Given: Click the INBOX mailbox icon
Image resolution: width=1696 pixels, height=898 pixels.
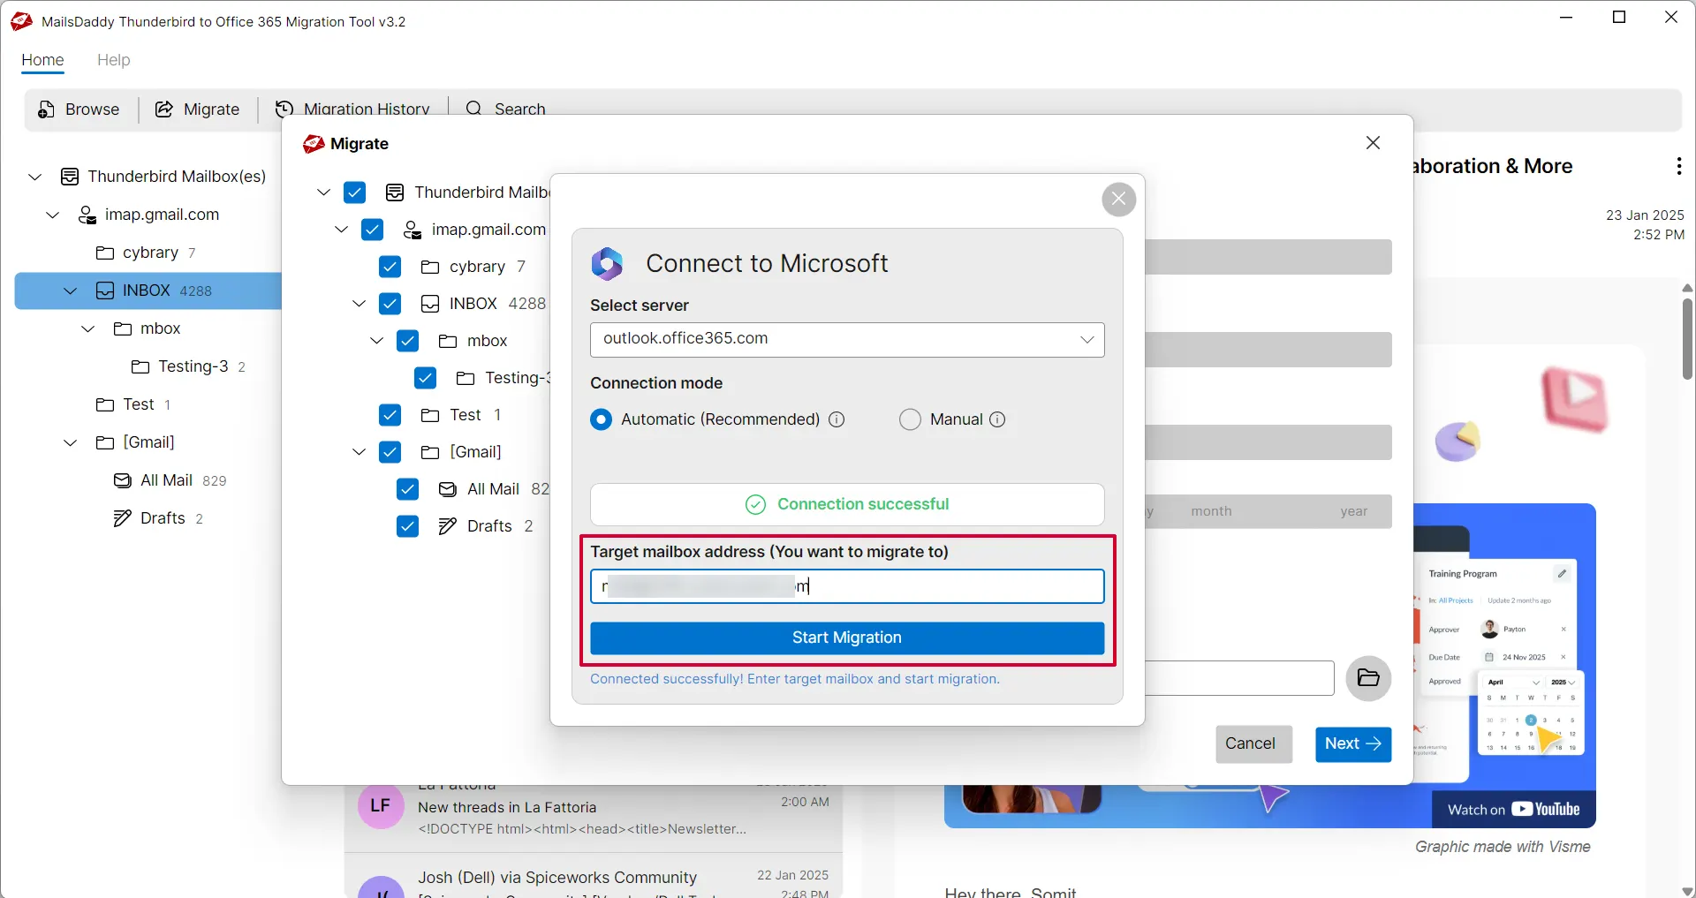Looking at the screenshot, I should click(x=104, y=291).
